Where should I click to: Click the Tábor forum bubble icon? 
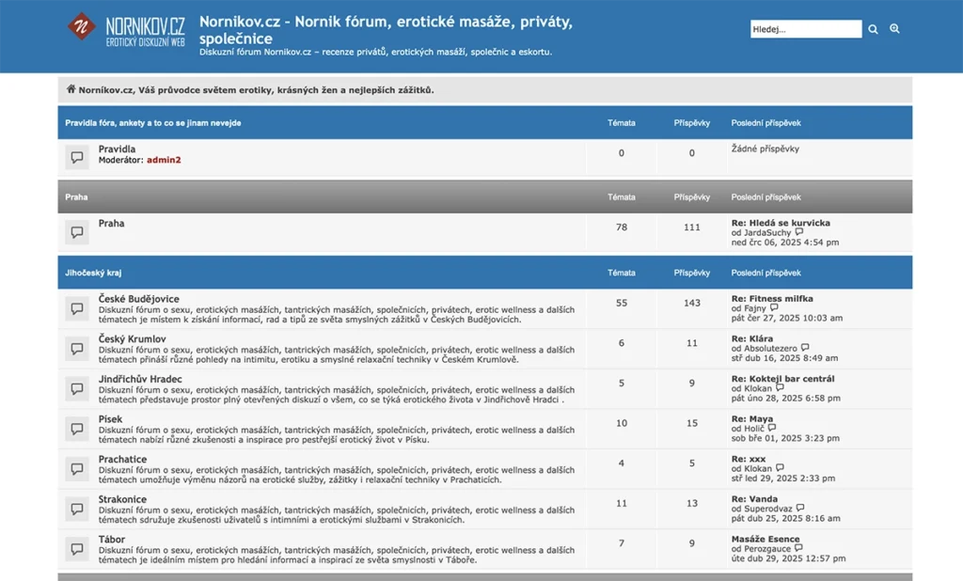77,549
